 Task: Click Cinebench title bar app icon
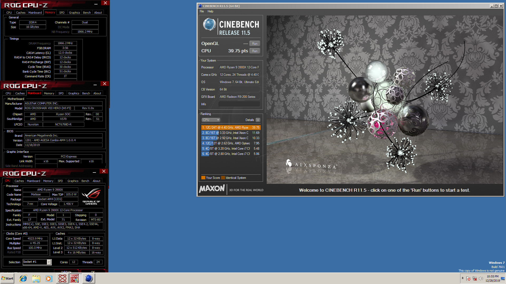point(200,6)
